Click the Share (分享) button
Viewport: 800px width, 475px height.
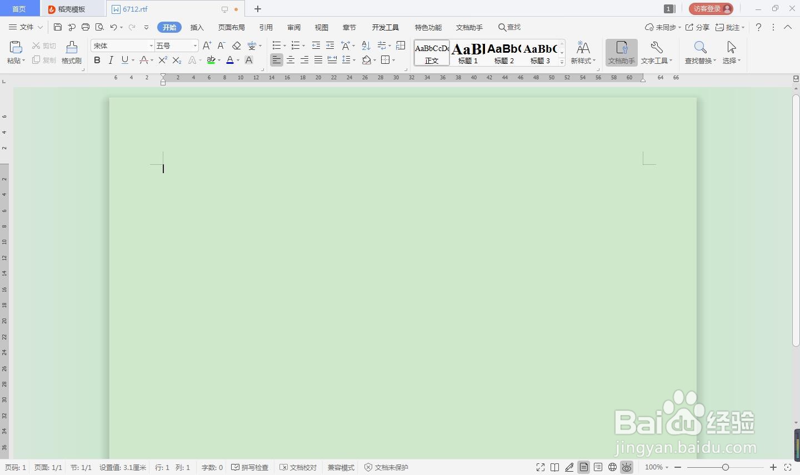(697, 27)
